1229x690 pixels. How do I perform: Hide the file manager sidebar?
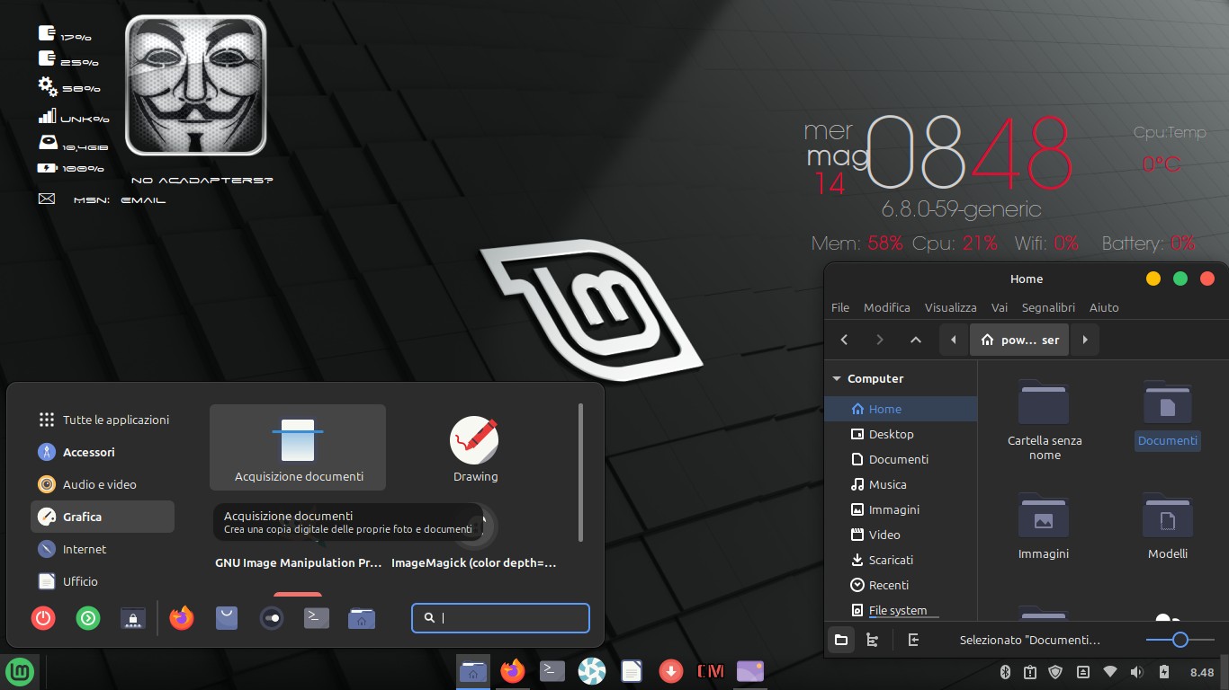913,640
